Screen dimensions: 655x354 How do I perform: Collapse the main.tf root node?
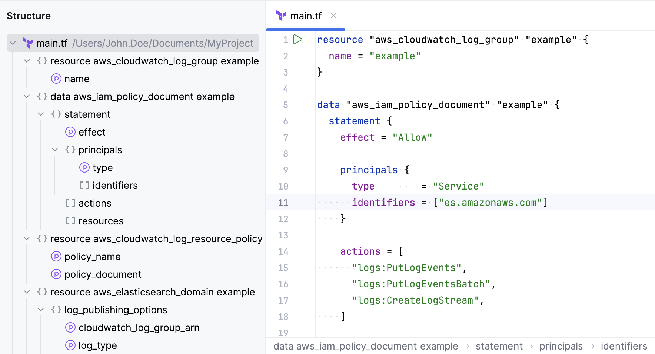coord(13,43)
